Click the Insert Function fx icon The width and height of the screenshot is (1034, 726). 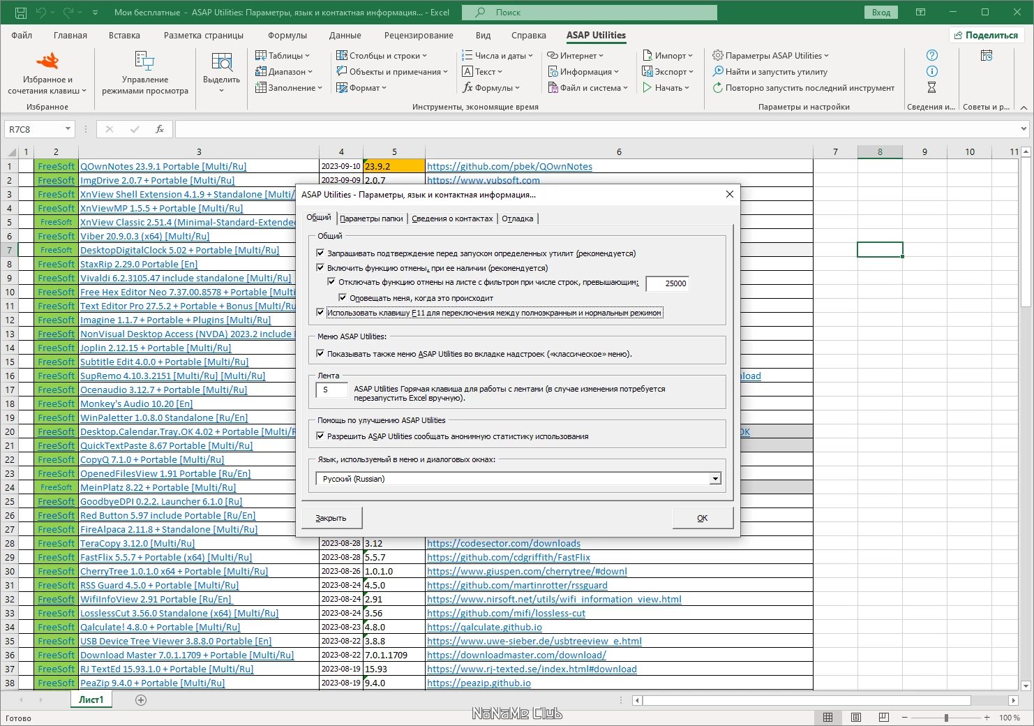pyautogui.click(x=160, y=129)
